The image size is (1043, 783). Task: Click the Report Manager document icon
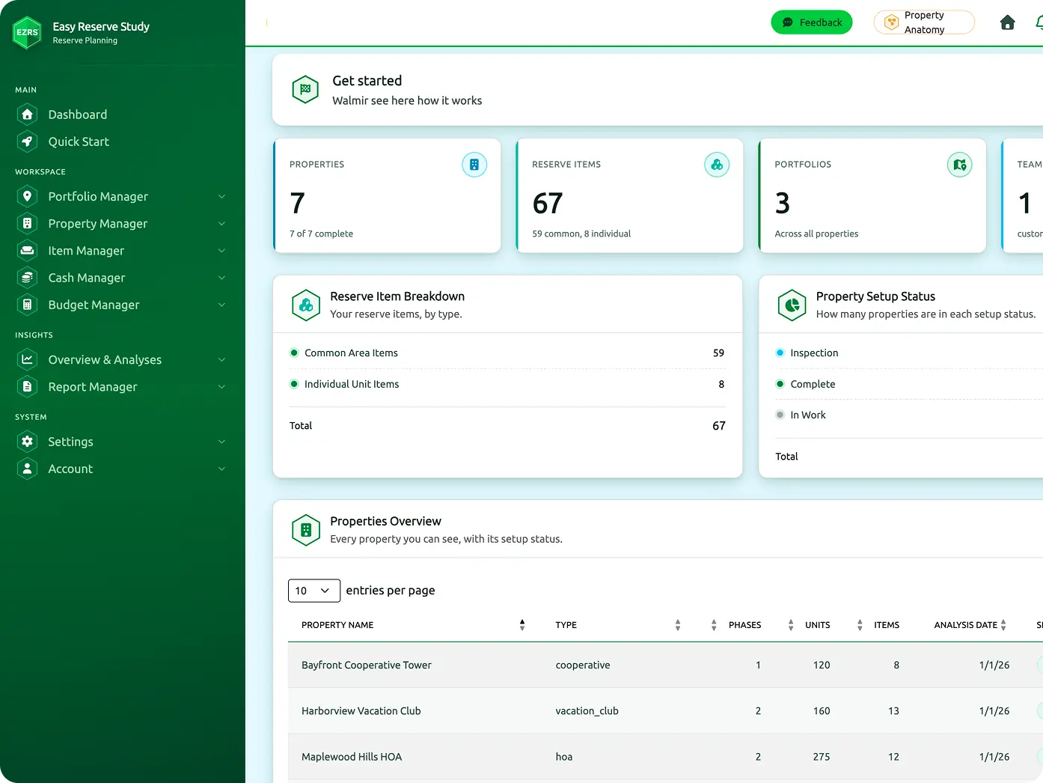27,386
